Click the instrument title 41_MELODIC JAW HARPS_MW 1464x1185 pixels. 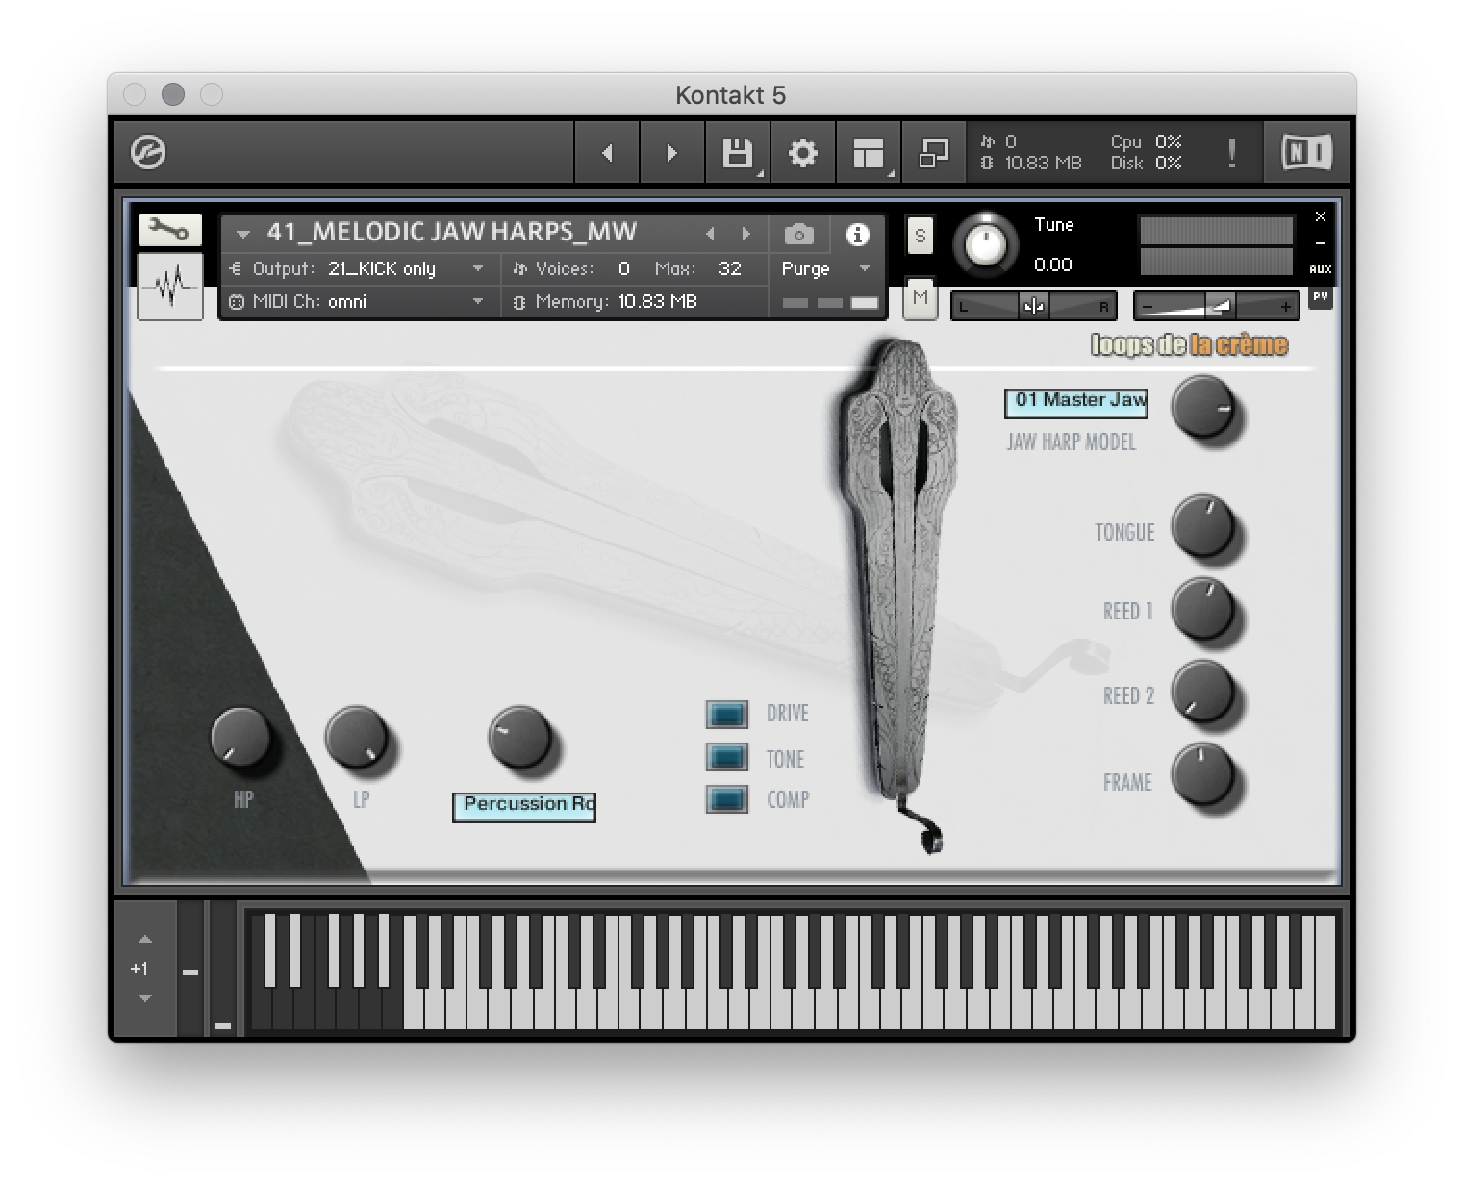pyautogui.click(x=452, y=233)
